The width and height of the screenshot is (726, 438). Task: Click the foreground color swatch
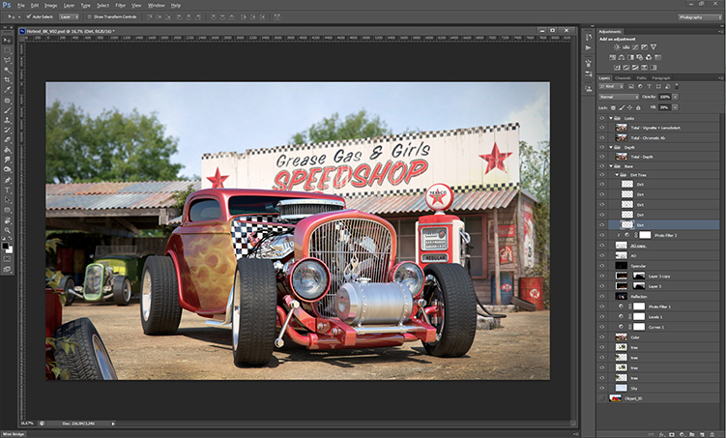pos(5,246)
